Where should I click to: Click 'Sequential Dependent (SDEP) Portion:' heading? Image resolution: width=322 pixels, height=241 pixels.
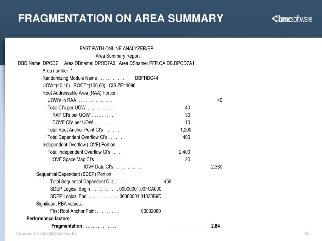click(74, 174)
